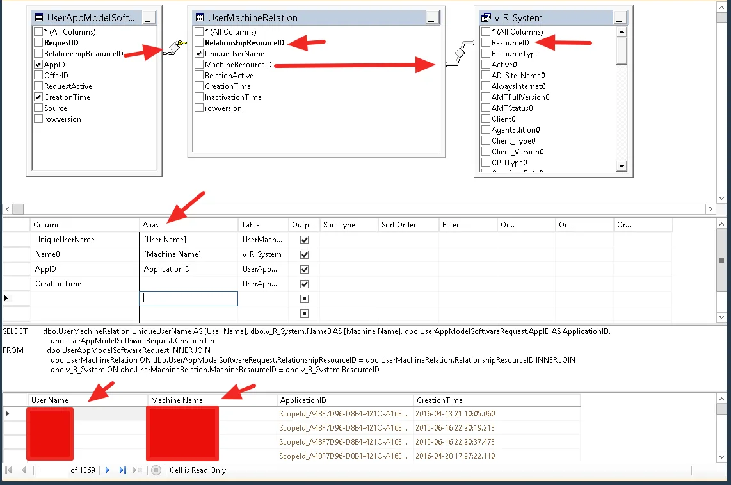
Task: Click the new record navigator icon
Action: click(x=137, y=470)
